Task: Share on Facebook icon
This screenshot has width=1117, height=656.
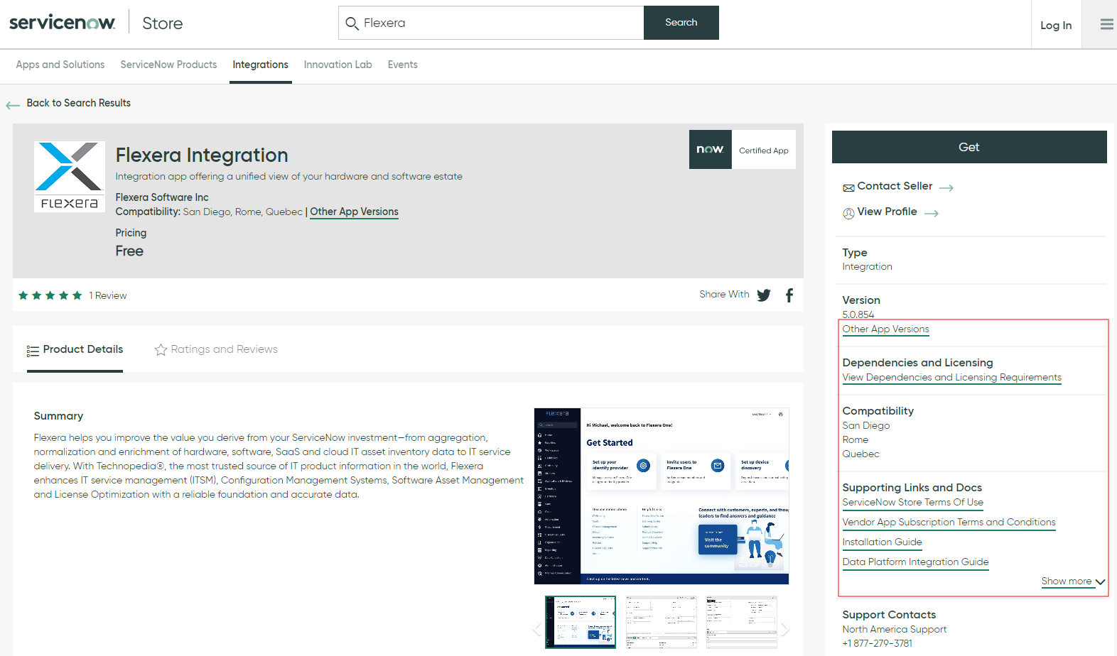Action: [789, 295]
